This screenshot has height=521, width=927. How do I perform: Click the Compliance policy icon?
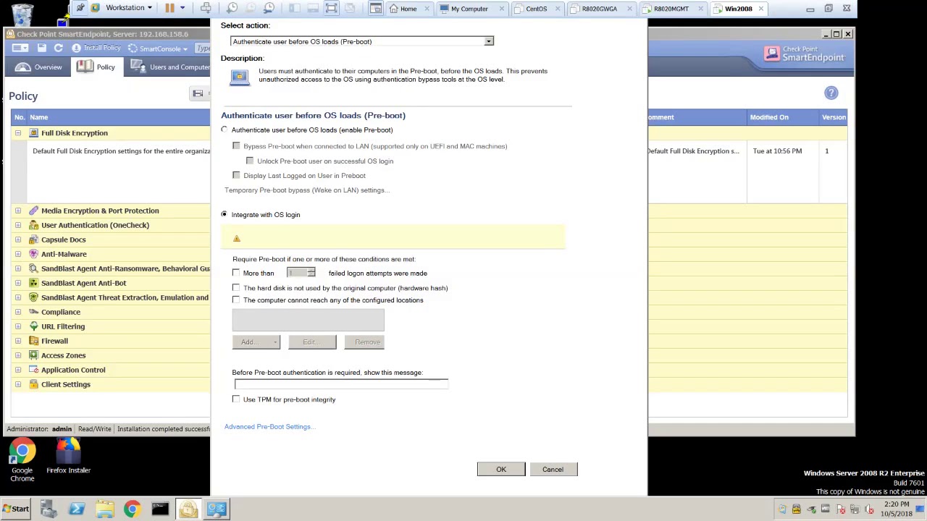click(x=33, y=312)
